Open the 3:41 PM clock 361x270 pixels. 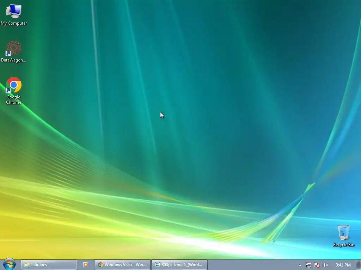(343, 265)
